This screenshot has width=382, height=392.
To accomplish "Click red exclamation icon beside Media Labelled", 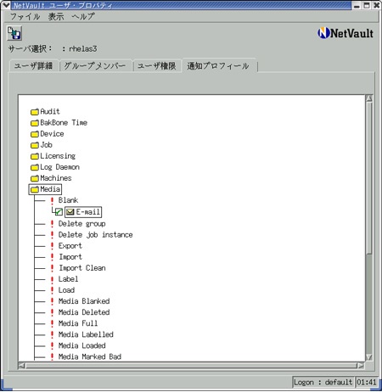I will [52, 334].
